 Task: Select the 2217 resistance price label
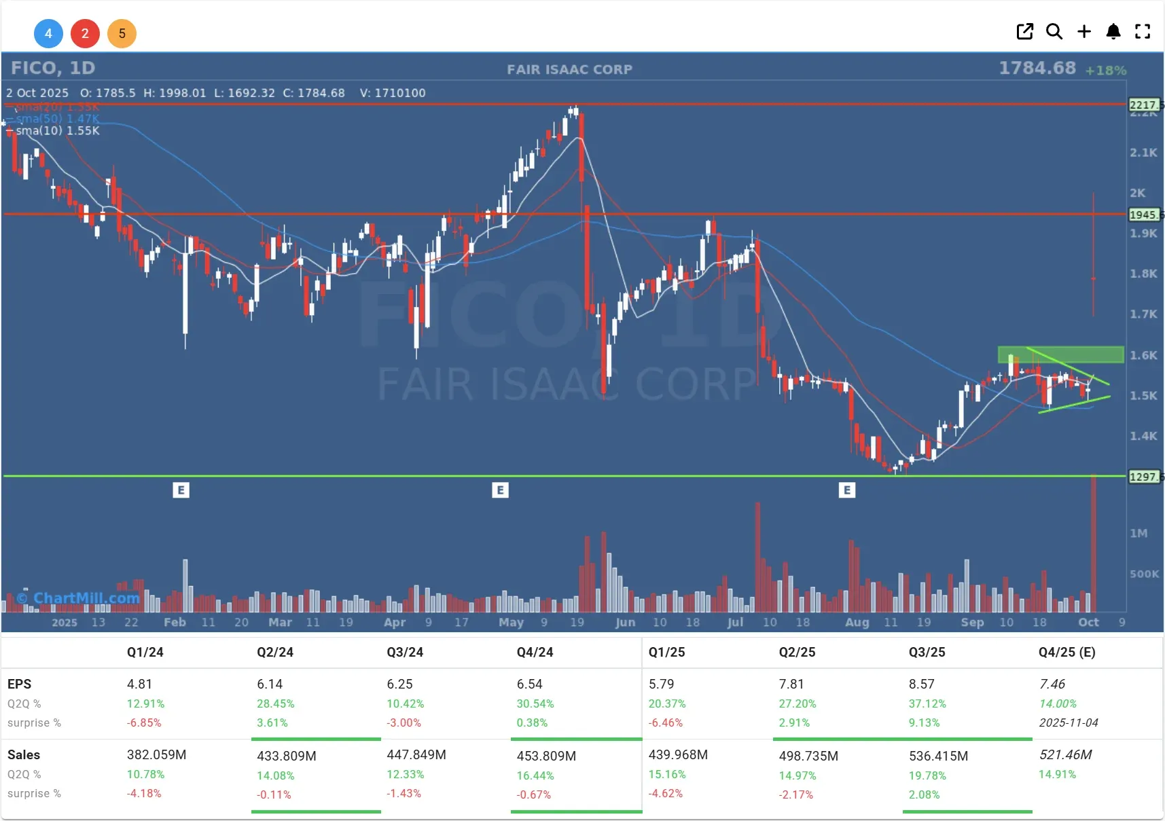coord(1144,105)
